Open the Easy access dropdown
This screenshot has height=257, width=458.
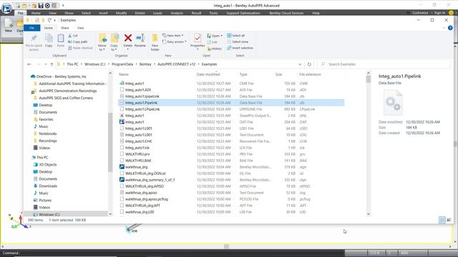point(175,41)
